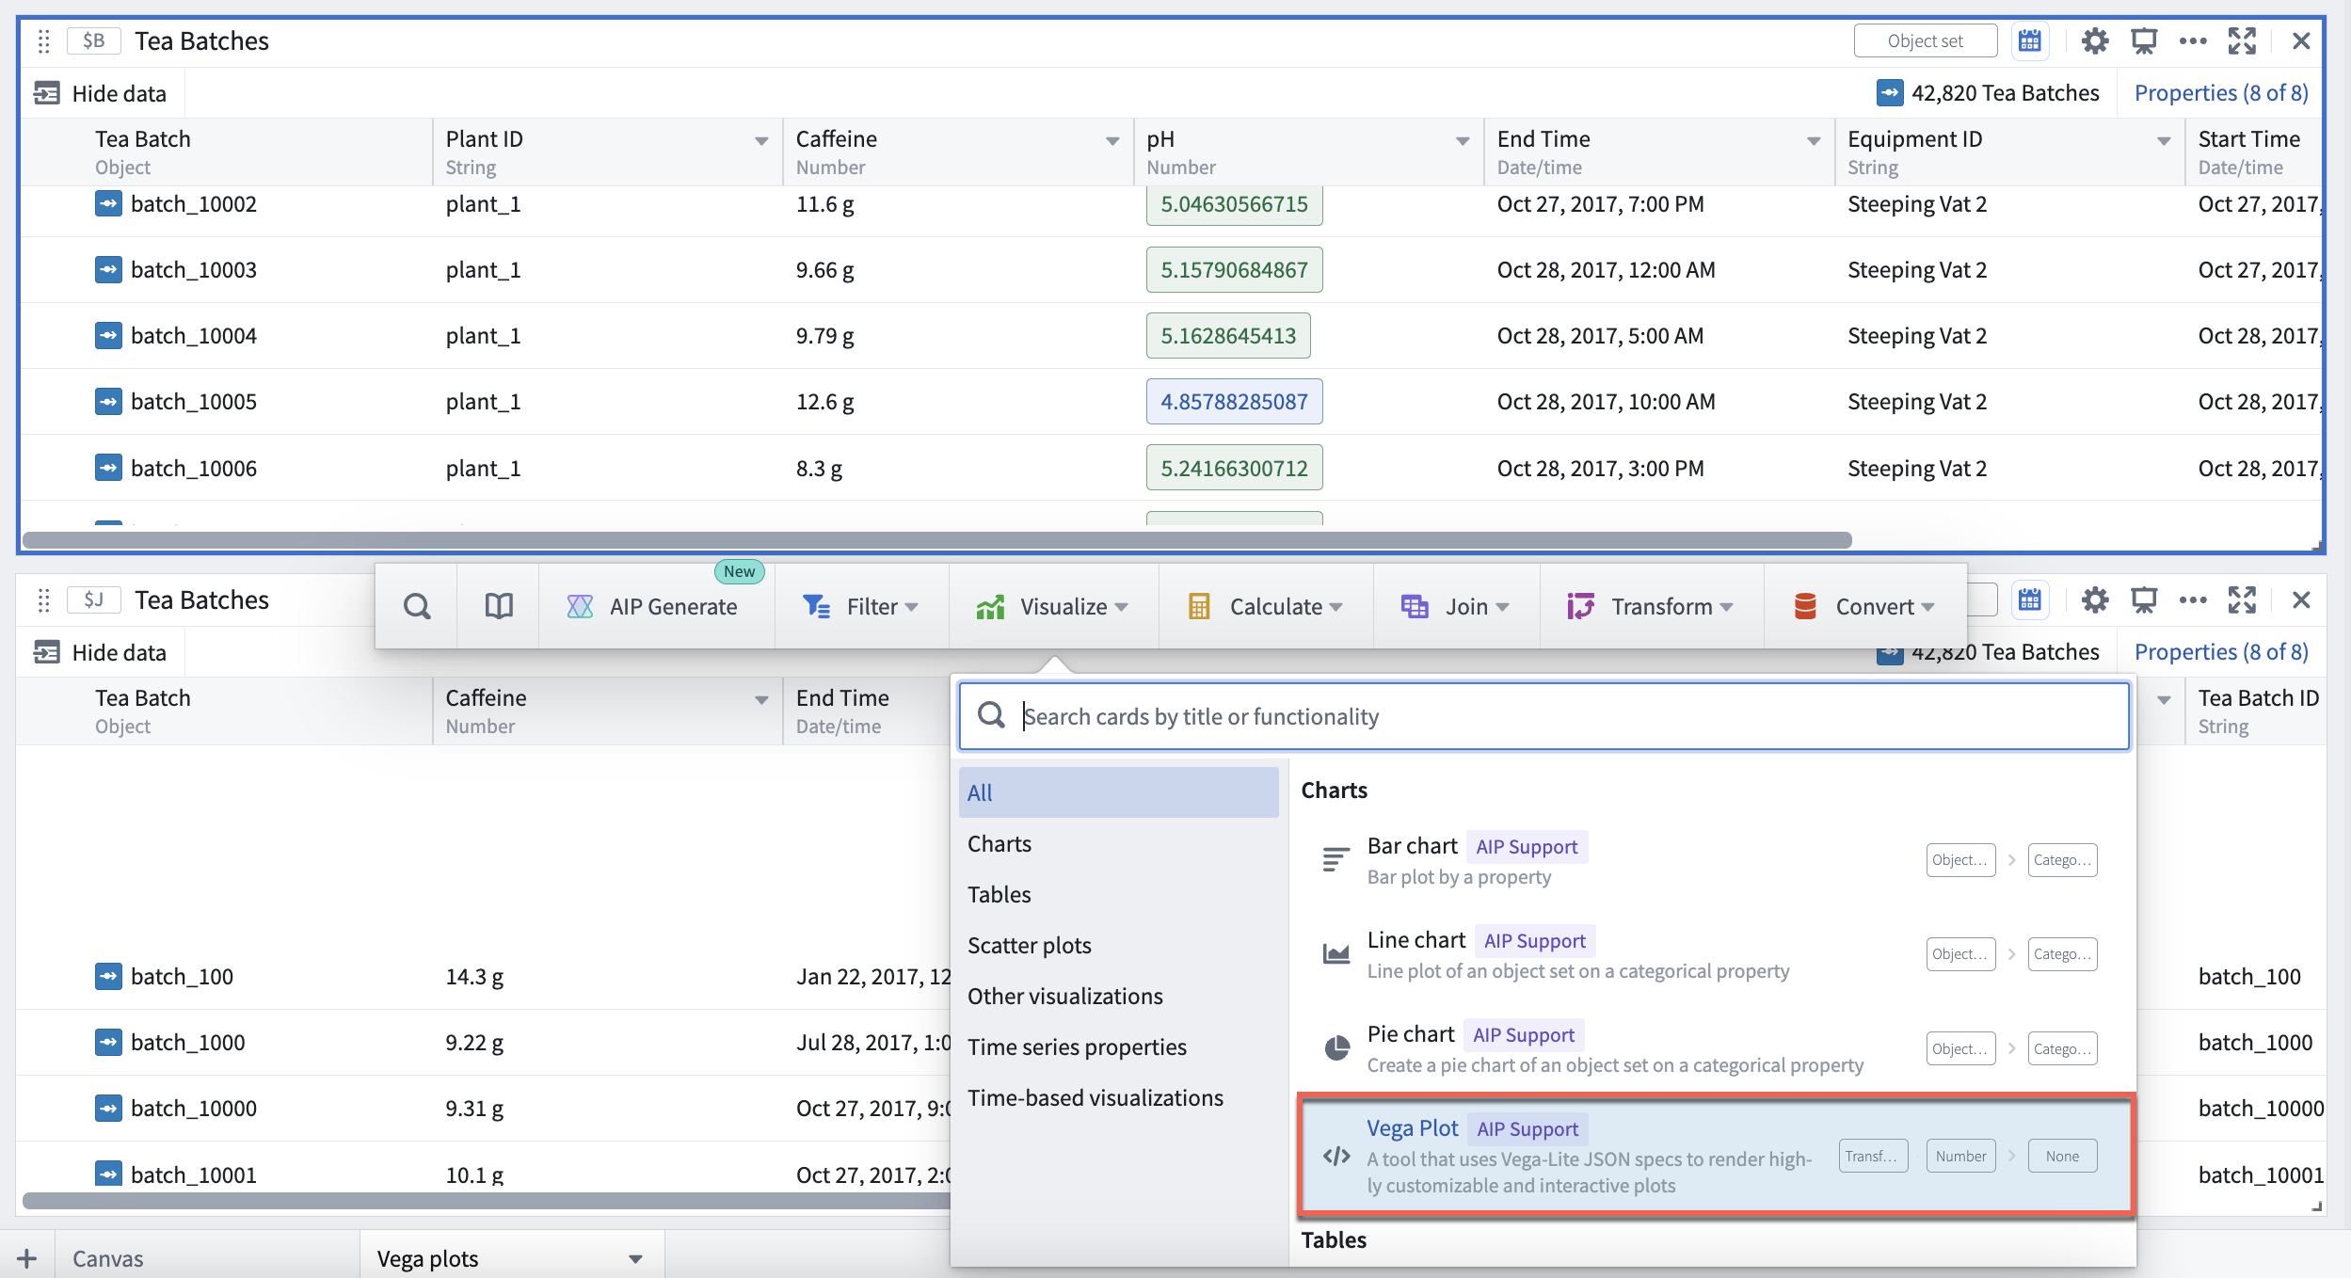Image resolution: width=2351 pixels, height=1278 pixels.
Task: Open the book documentation icon
Action: [x=499, y=607]
